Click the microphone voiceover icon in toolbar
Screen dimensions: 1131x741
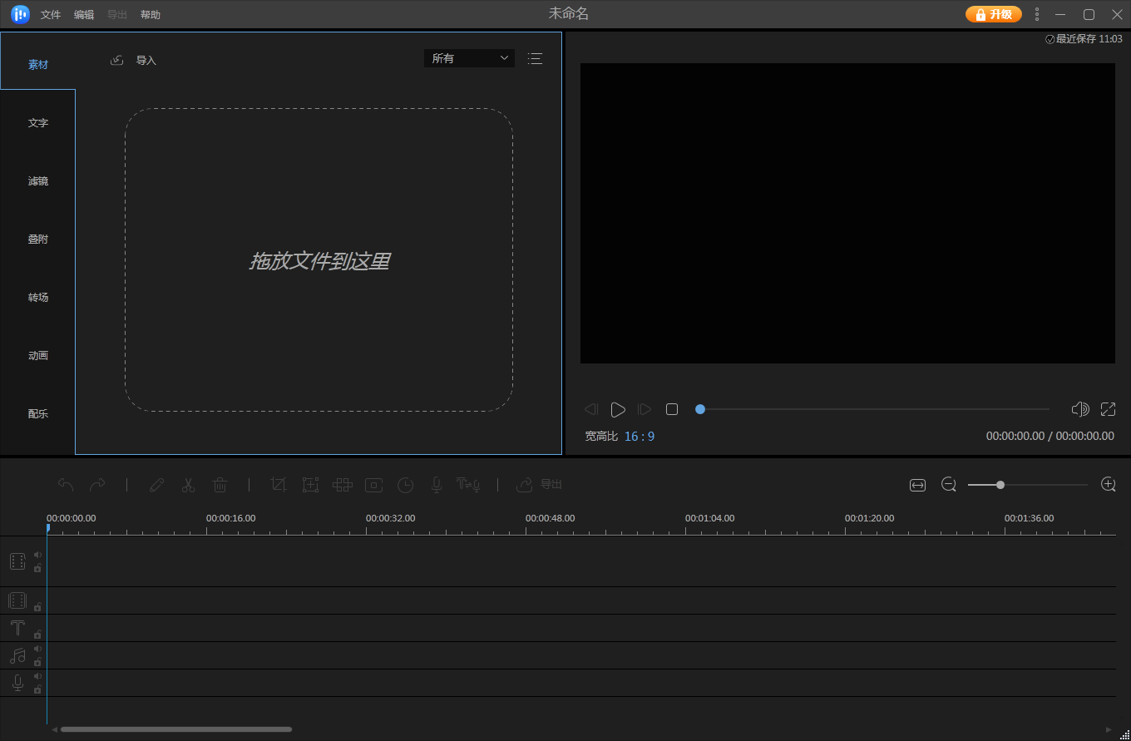437,484
